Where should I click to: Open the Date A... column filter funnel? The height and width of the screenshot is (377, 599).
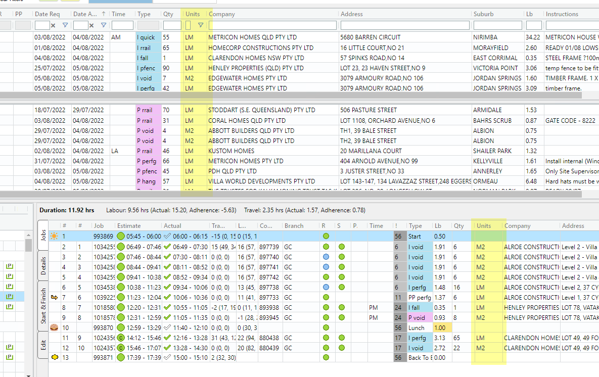click(x=104, y=25)
